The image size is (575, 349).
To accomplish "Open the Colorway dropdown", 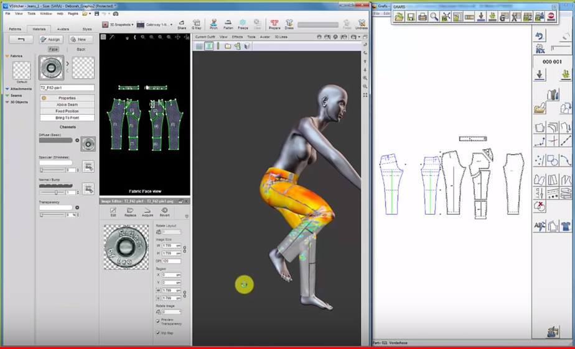I will 154,25.
